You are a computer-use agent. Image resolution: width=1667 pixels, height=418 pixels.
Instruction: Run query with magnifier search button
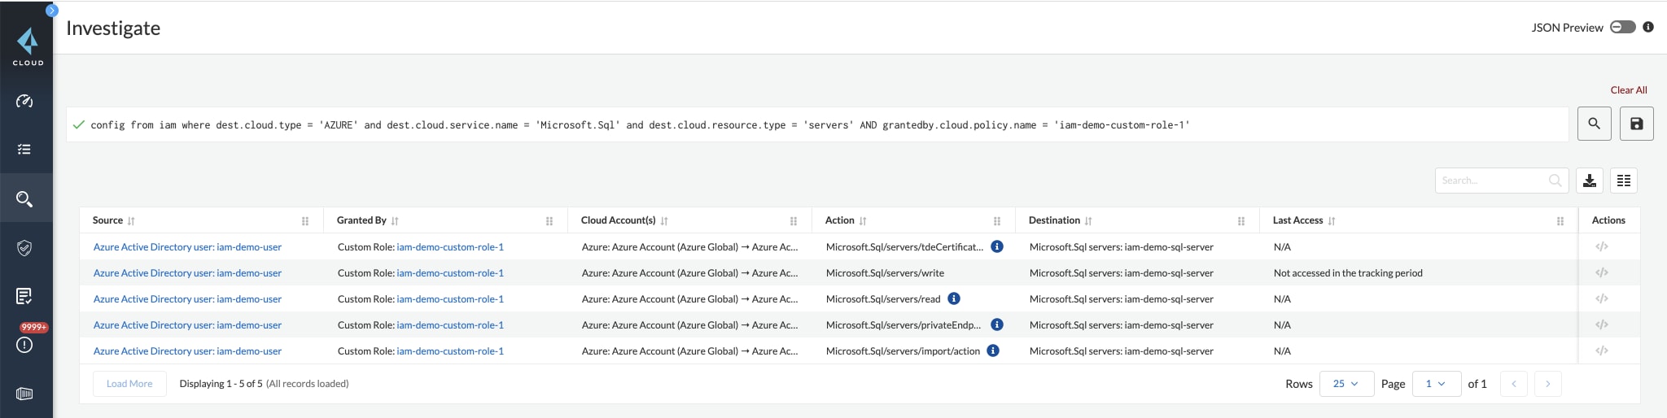[1595, 124]
